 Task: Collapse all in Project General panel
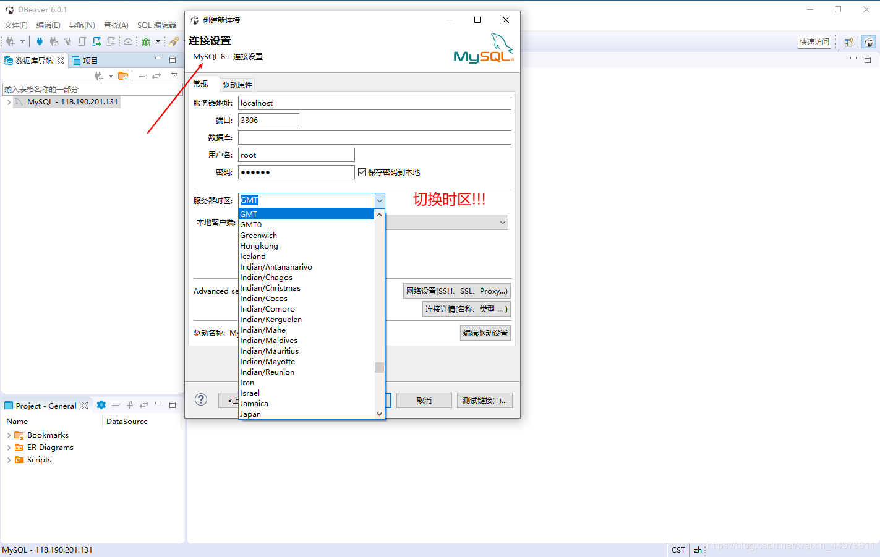click(116, 405)
